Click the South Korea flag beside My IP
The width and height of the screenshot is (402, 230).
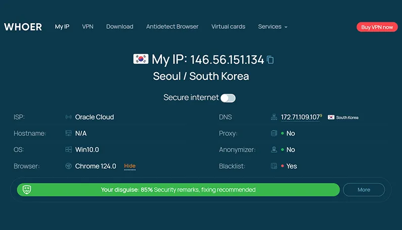click(x=140, y=59)
